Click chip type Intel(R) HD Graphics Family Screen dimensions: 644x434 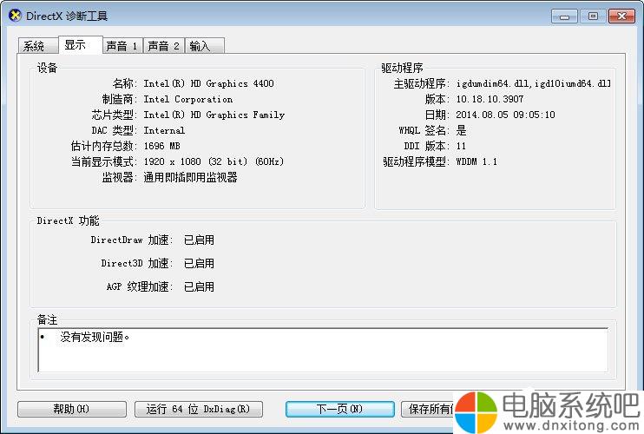click(214, 115)
